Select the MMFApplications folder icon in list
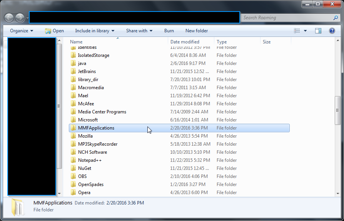The height and width of the screenshot is (221, 344). 73,128
